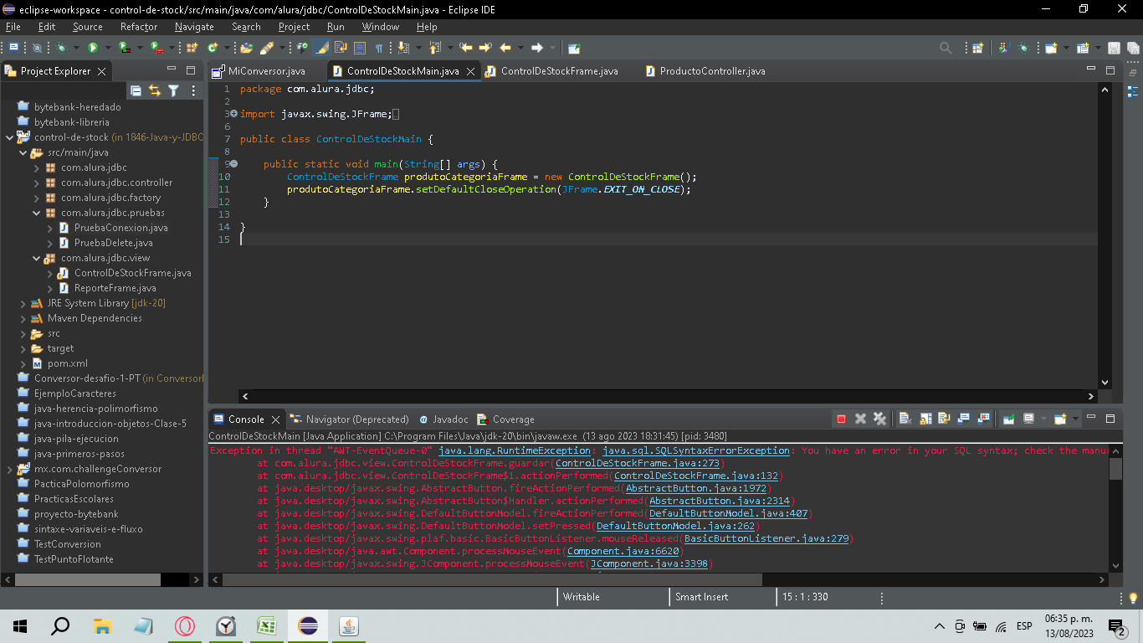Screen dimensions: 1143x643
Task: Click the New Java Package icon
Action: pyautogui.click(x=192, y=48)
